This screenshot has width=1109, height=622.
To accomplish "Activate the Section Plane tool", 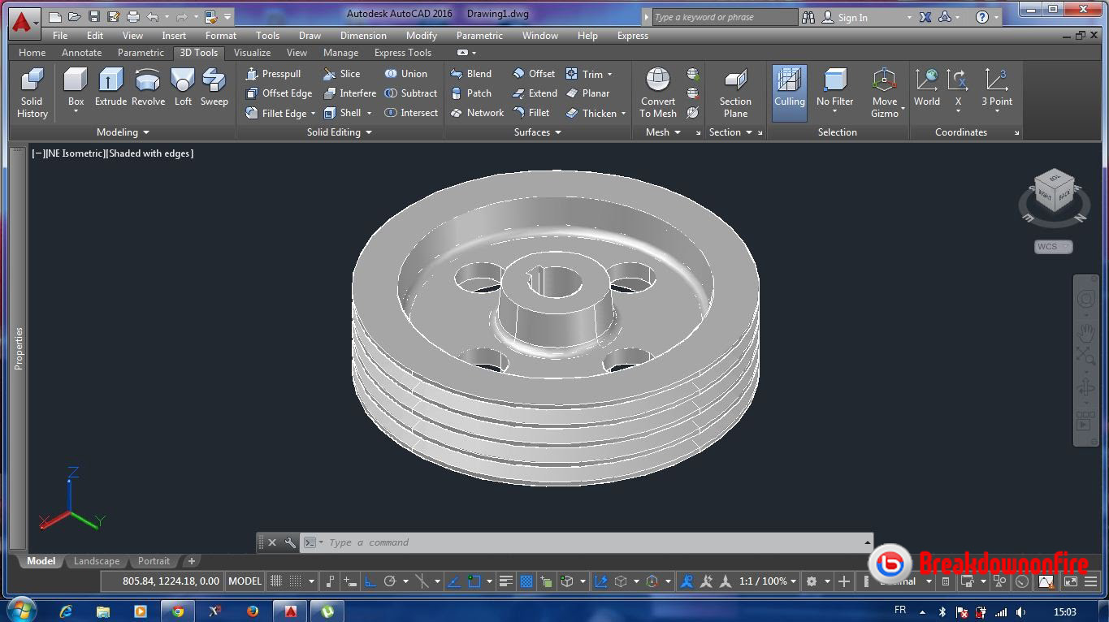I will tap(735, 92).
